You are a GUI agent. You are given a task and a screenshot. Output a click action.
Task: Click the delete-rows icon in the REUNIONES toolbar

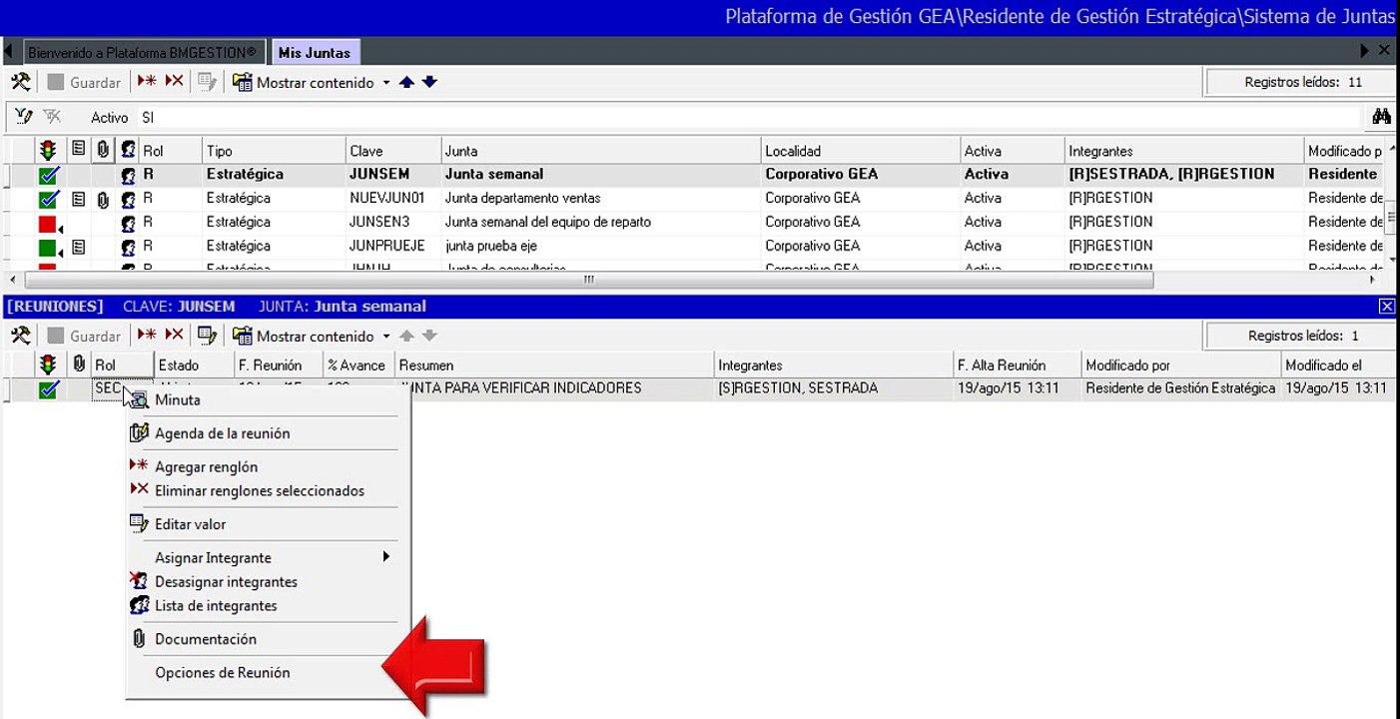point(175,336)
